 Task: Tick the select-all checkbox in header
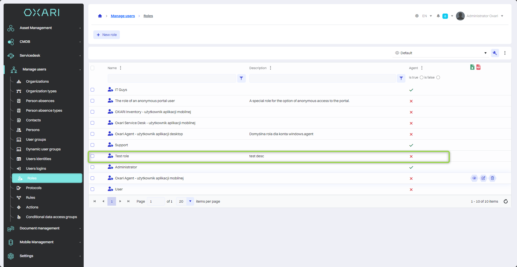pyautogui.click(x=93, y=68)
